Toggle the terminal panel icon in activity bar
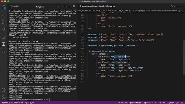 tap(4, 44)
